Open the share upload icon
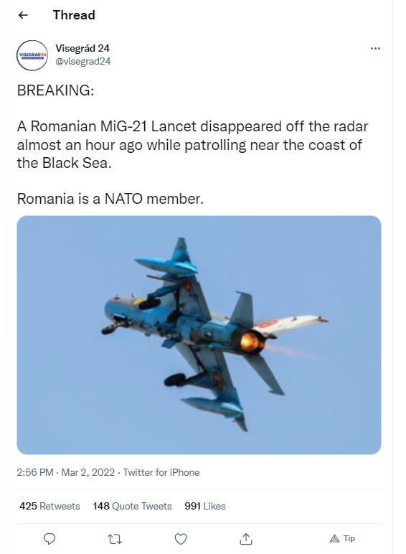 click(x=246, y=539)
